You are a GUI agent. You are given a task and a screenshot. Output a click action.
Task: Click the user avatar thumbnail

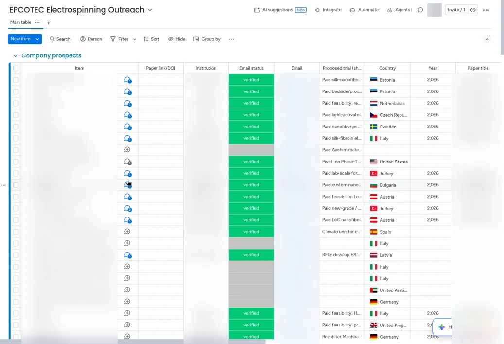pos(434,10)
